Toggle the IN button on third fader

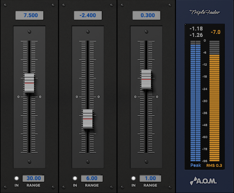click(x=133, y=178)
